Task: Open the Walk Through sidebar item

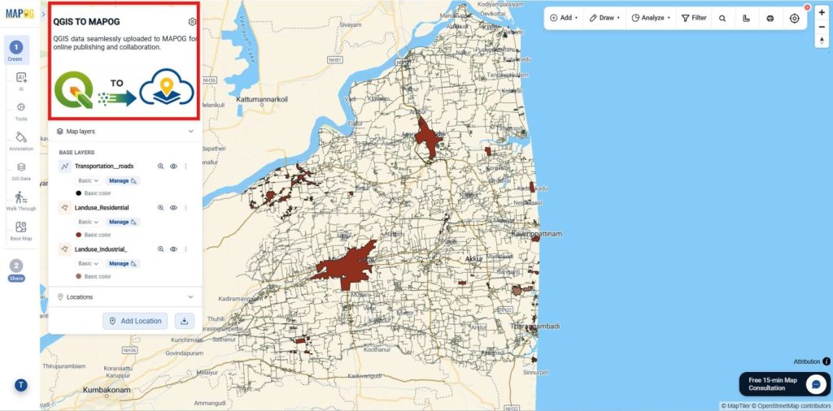Action: point(20,201)
